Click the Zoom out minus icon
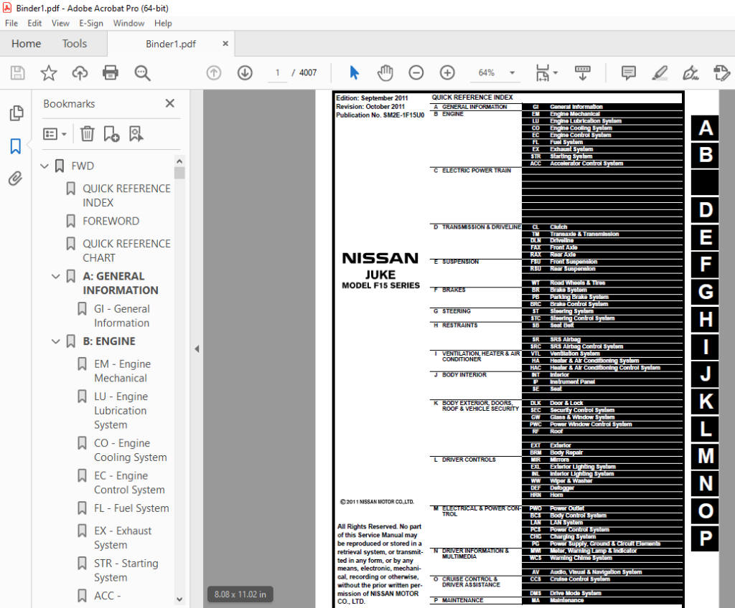735x608 pixels. click(x=416, y=72)
